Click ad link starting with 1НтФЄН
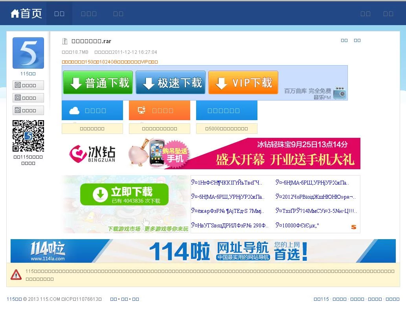The image size is (406, 311). pyautogui.click(x=226, y=183)
